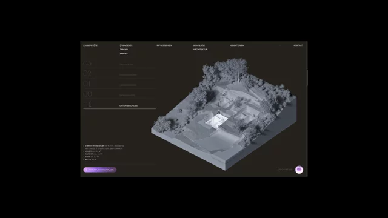Go to the IMPRESSIONEN page
The height and width of the screenshot is (218, 388).
pyautogui.click(x=164, y=45)
